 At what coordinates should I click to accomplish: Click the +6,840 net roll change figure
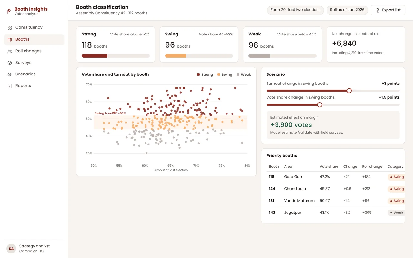coord(344,43)
